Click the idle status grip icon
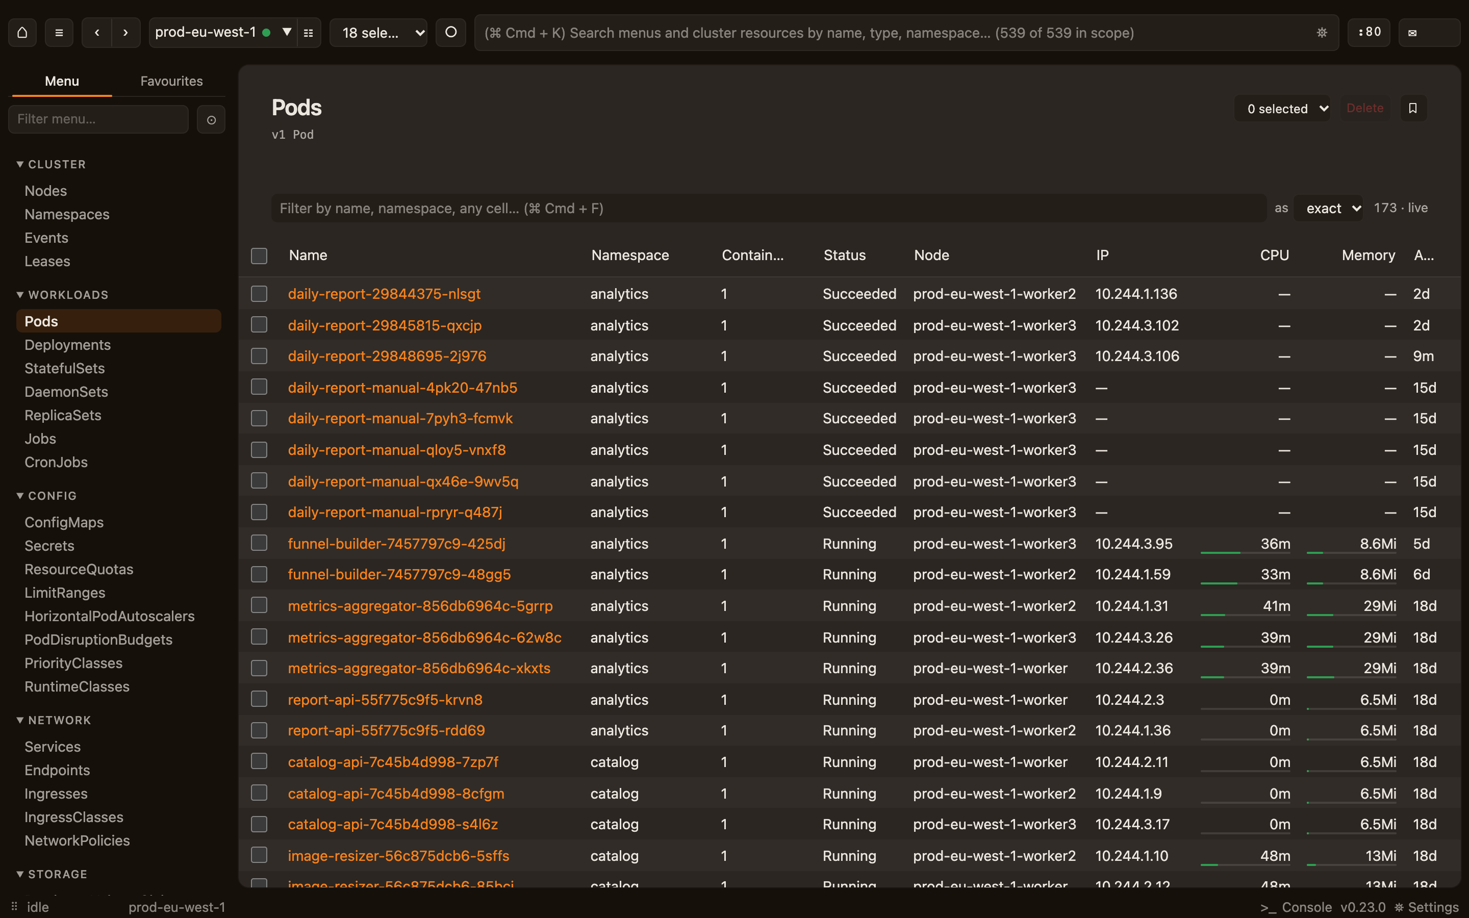 pyautogui.click(x=14, y=906)
